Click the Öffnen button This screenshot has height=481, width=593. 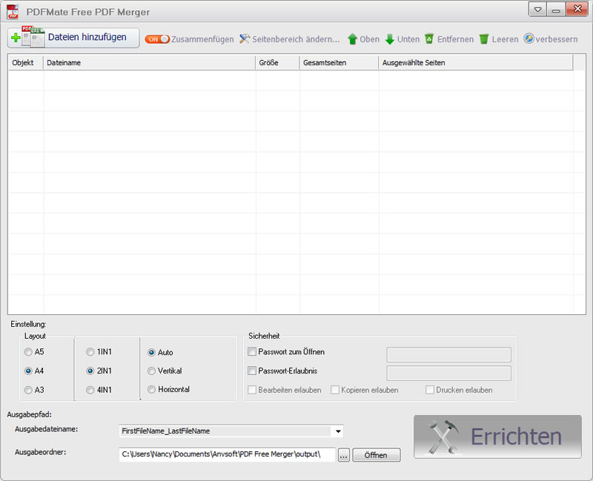point(376,455)
